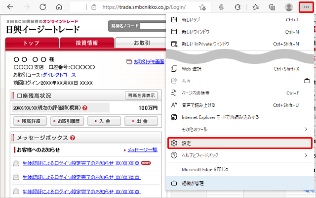Add page to favorites star icon
This screenshot has width=316, height=198.
tap(202, 7)
